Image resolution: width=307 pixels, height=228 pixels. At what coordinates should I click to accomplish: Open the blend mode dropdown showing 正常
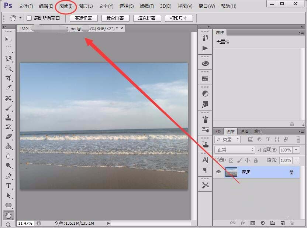click(234, 150)
